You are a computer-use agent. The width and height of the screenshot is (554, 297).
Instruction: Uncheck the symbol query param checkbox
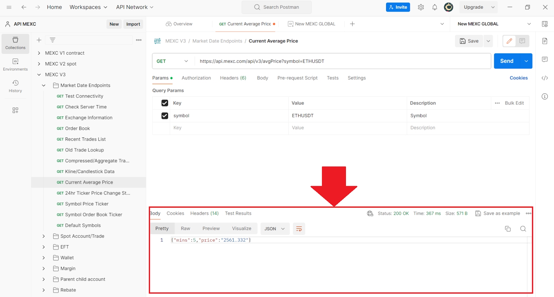(x=165, y=116)
